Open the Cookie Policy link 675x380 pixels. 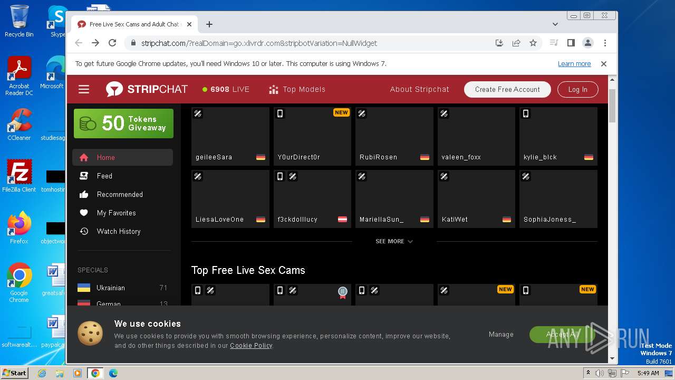(x=251, y=346)
